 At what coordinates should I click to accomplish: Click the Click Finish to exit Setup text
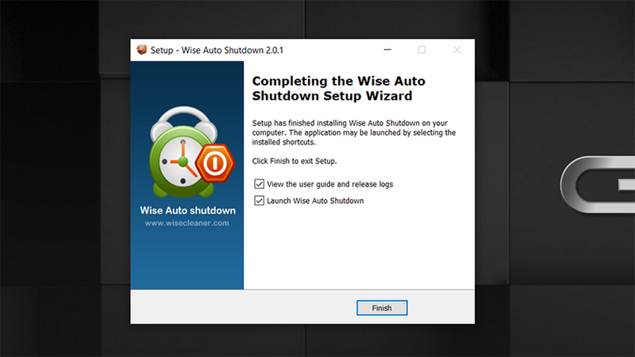(x=294, y=161)
